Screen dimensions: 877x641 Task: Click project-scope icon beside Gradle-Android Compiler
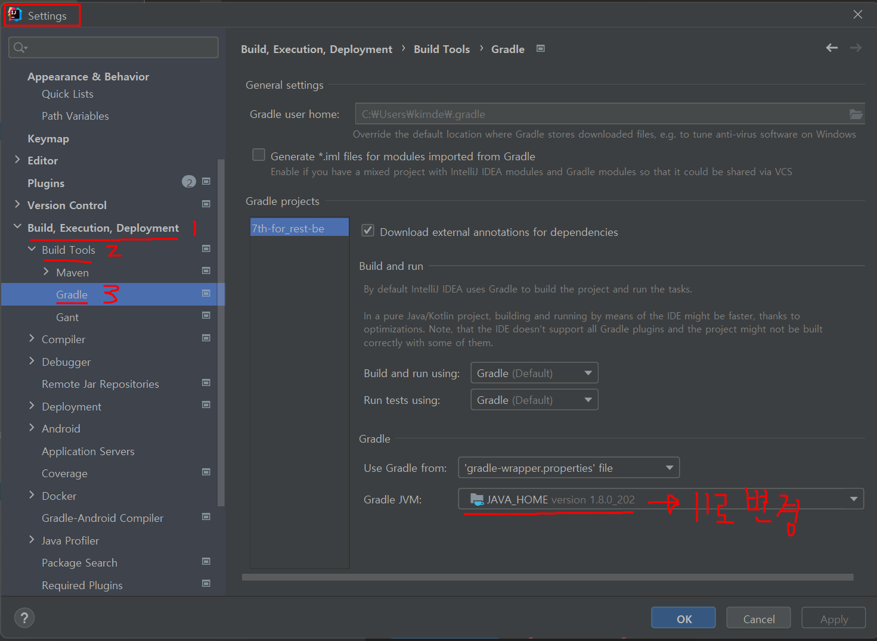tap(206, 516)
